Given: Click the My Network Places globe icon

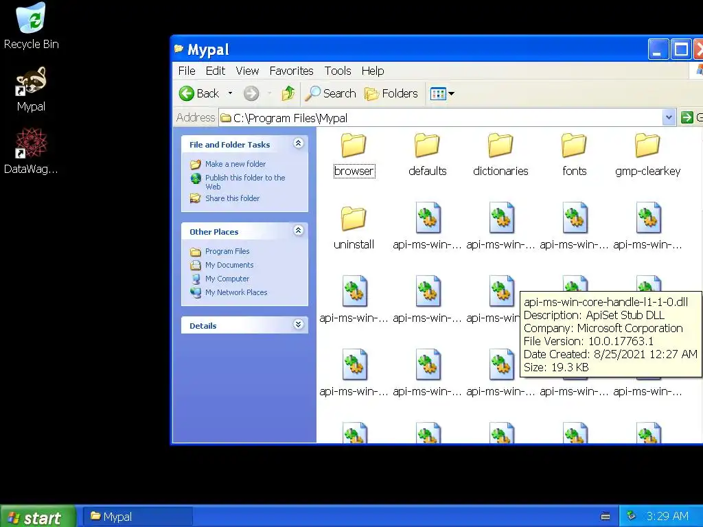Looking at the screenshot, I should tap(196, 292).
